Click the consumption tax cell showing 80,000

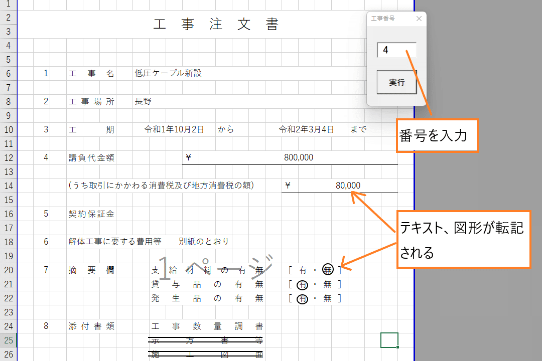(x=348, y=186)
